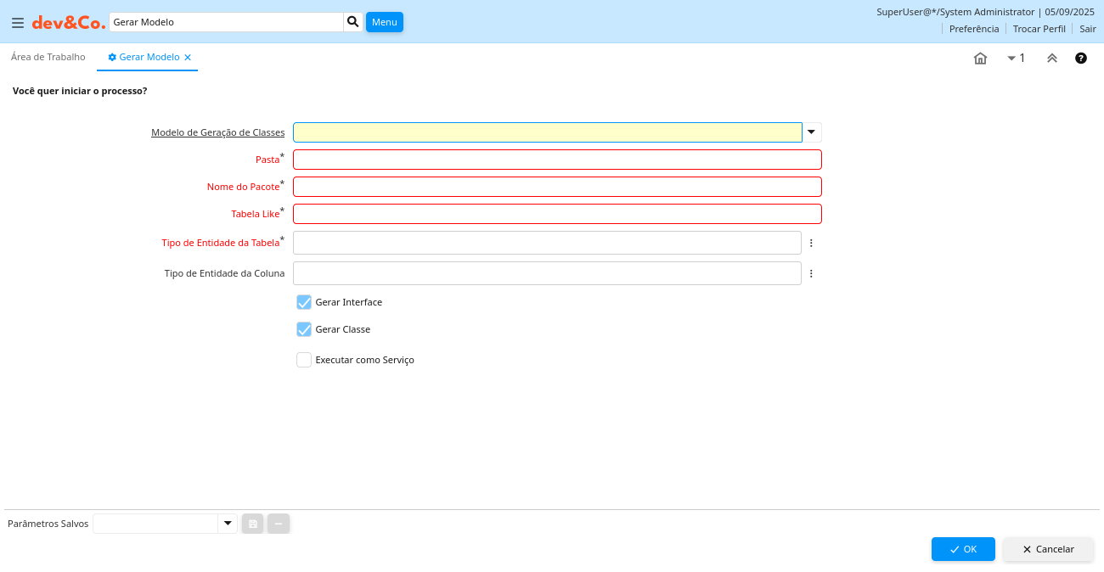Uncheck the Gerar Classe checkbox
1104x572 pixels.
pyautogui.click(x=304, y=329)
